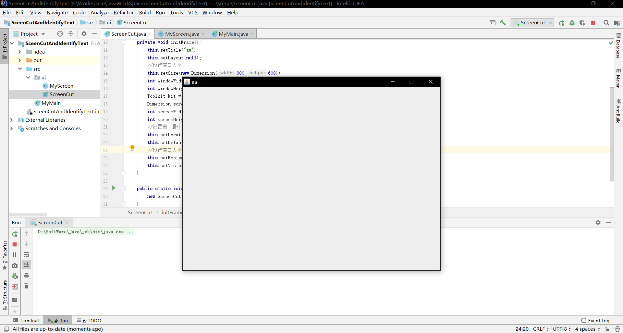Click UTF-8 encoding in status bar
The height and width of the screenshot is (333, 623).
pos(562,329)
